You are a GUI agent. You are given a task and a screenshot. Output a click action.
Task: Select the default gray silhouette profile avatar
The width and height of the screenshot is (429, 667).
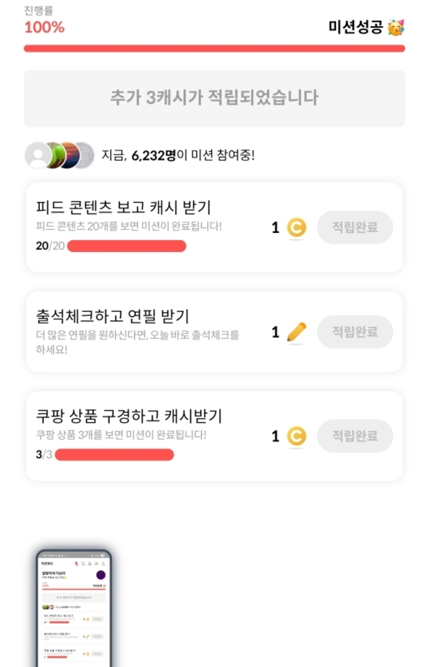(38, 155)
